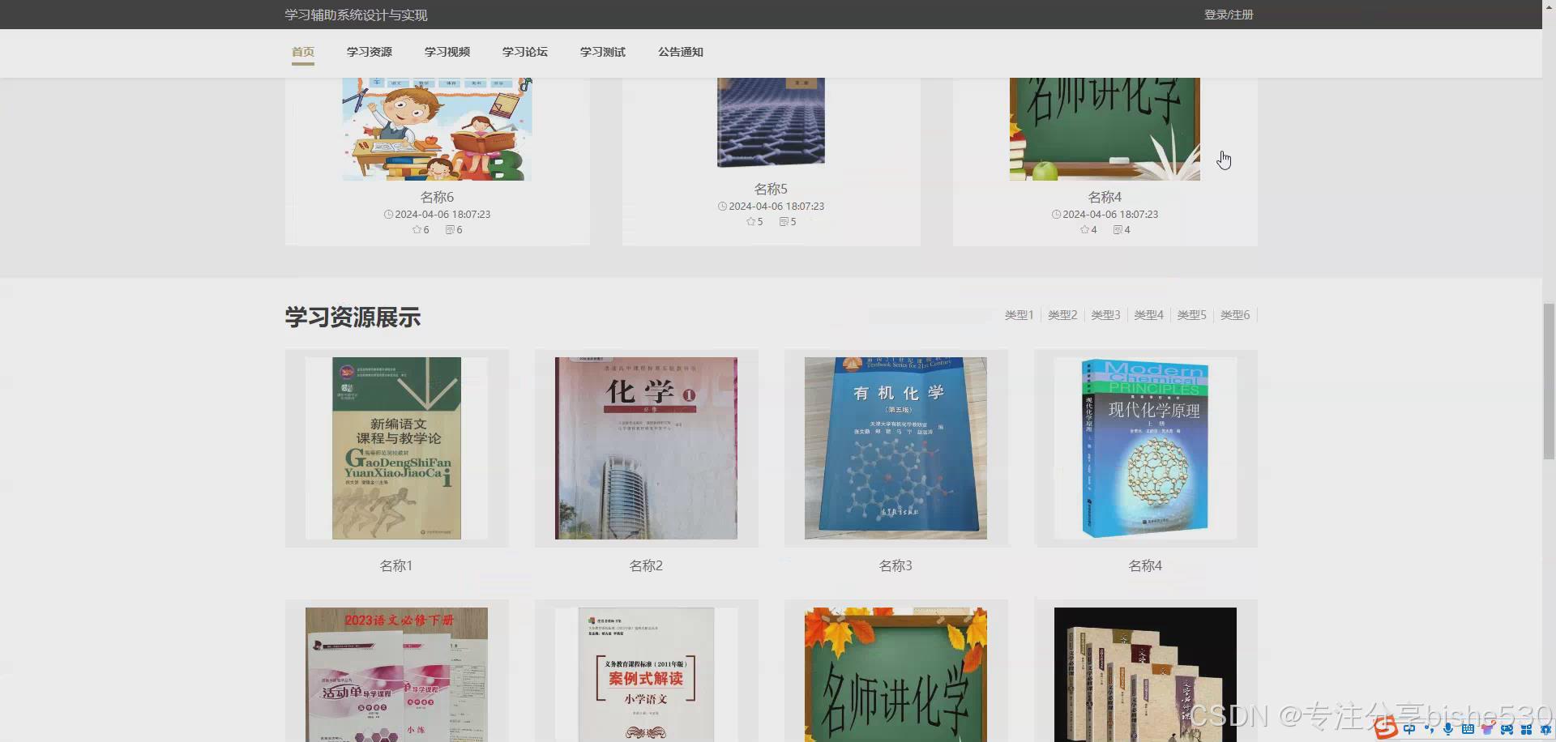
Task: Click the game controller tray icon
Action: [x=1507, y=728]
